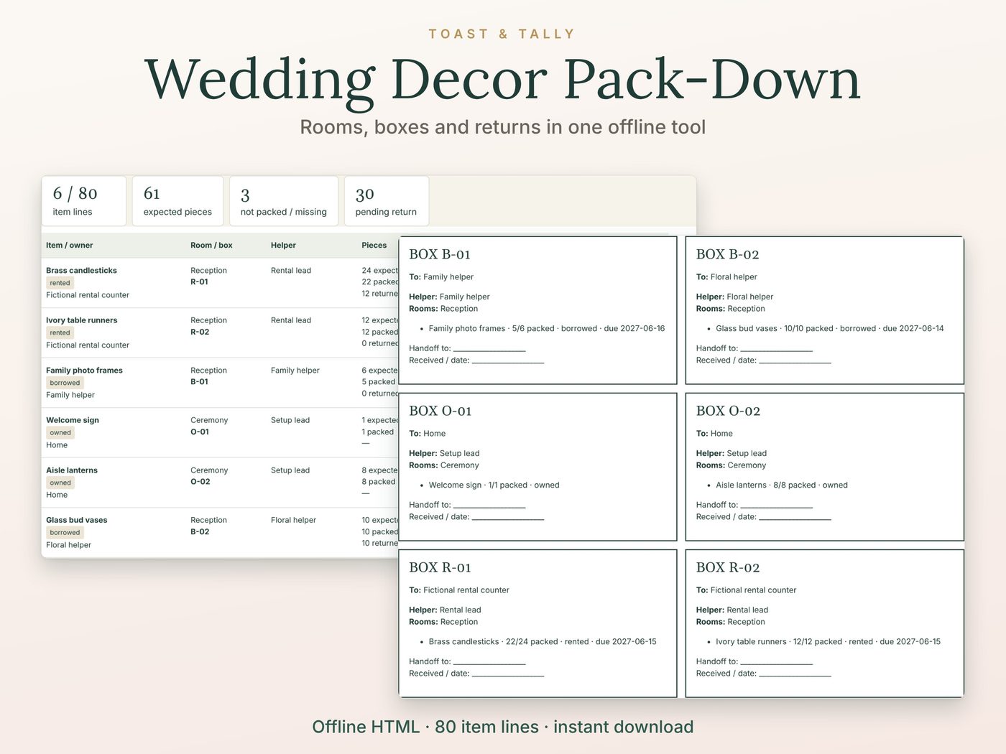The width and height of the screenshot is (1006, 754).
Task: Click box code 'O-02' in the table
Action: click(200, 482)
